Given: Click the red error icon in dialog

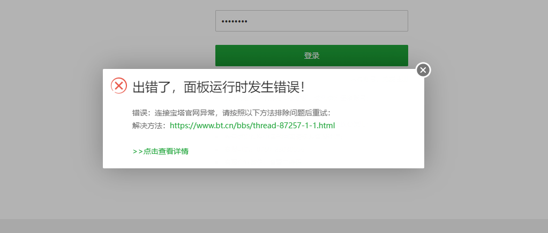Looking at the screenshot, I should (119, 86).
